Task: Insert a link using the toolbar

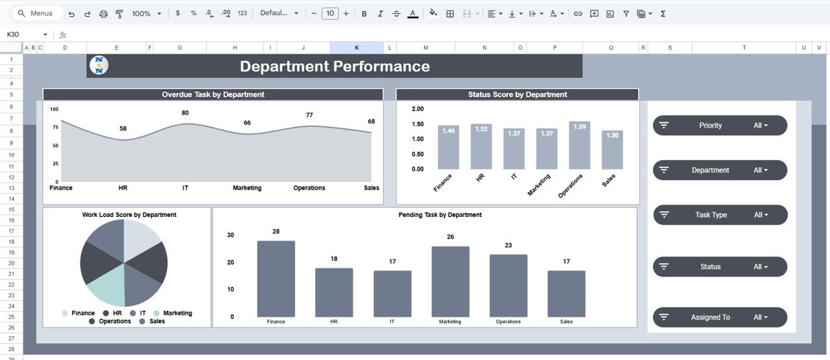Action: (578, 14)
